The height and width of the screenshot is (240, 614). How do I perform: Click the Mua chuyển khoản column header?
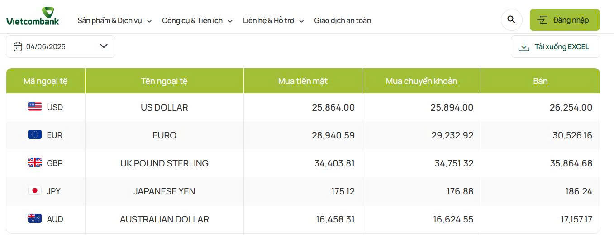coord(421,81)
